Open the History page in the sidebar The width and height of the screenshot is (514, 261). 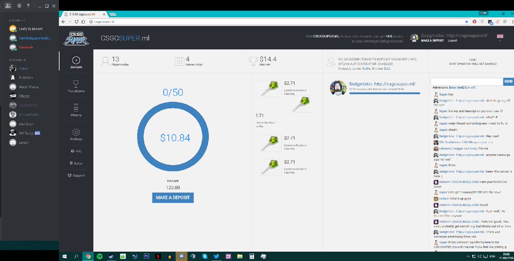coord(76,110)
